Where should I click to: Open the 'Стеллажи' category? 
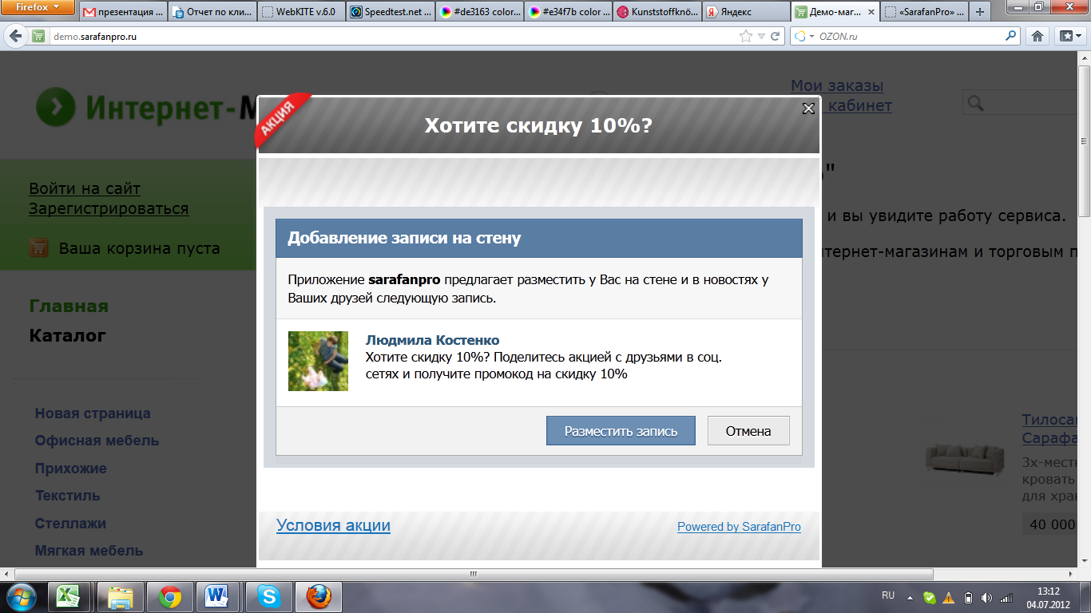click(x=70, y=524)
